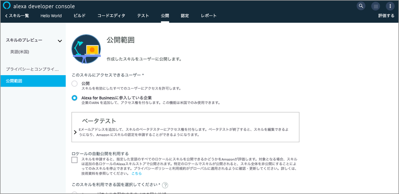Collapse the スキルのプレビュー section chevron
Viewport: 399px width, 194px height.
point(60,41)
